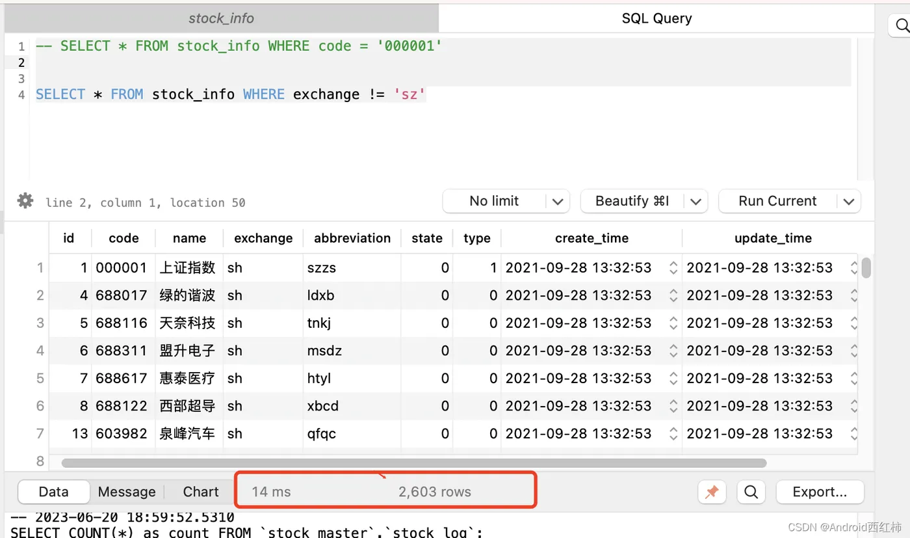Click the create_time stepper in 天奈科技 row

[673, 323]
